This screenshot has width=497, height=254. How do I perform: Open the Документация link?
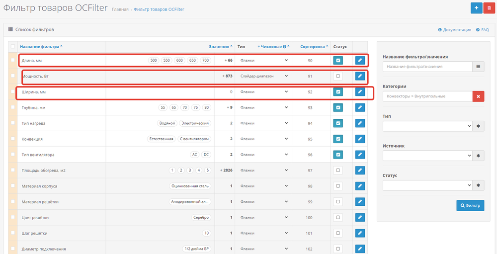457,30
